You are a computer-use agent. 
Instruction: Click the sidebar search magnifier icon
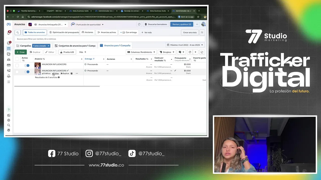[9, 125]
